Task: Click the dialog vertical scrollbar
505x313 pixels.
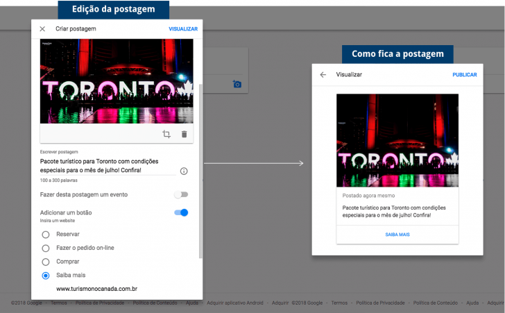Action: [200, 171]
